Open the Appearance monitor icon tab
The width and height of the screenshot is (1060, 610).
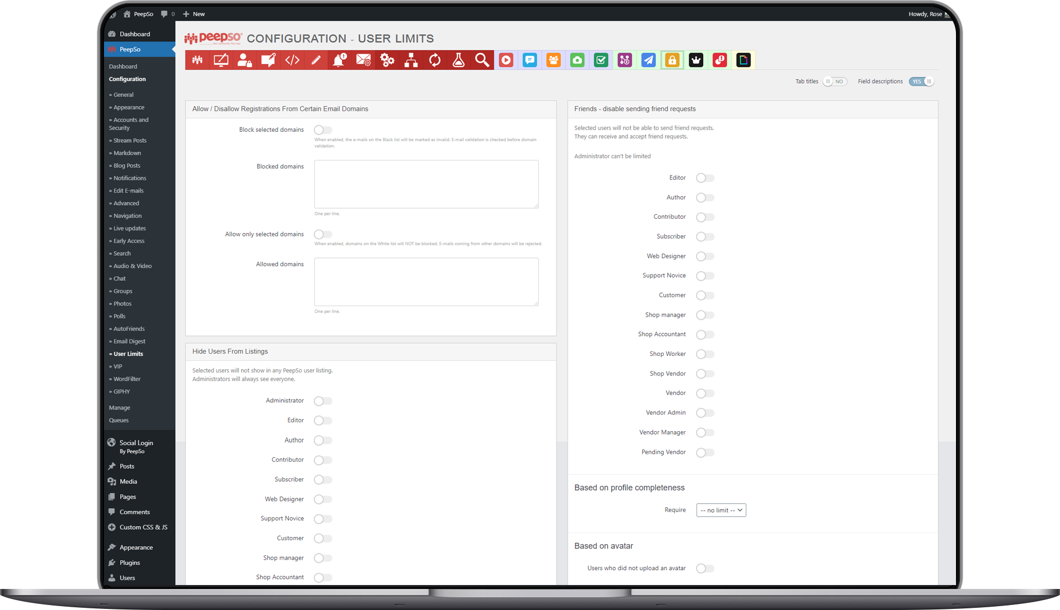(221, 60)
